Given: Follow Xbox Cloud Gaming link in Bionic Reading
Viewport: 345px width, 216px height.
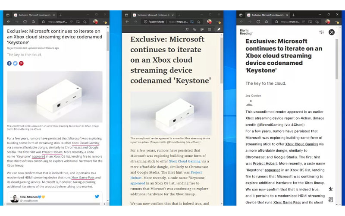Looking at the screenshot, I should [x=301, y=144].
